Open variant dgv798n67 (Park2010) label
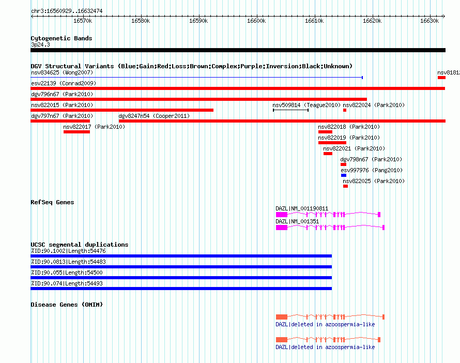This screenshot has height=363, width=460. click(371, 159)
